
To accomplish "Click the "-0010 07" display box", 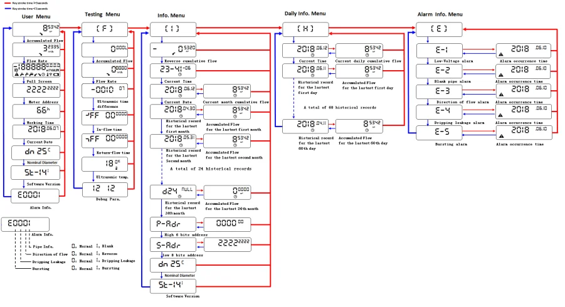I will tap(105, 91).
